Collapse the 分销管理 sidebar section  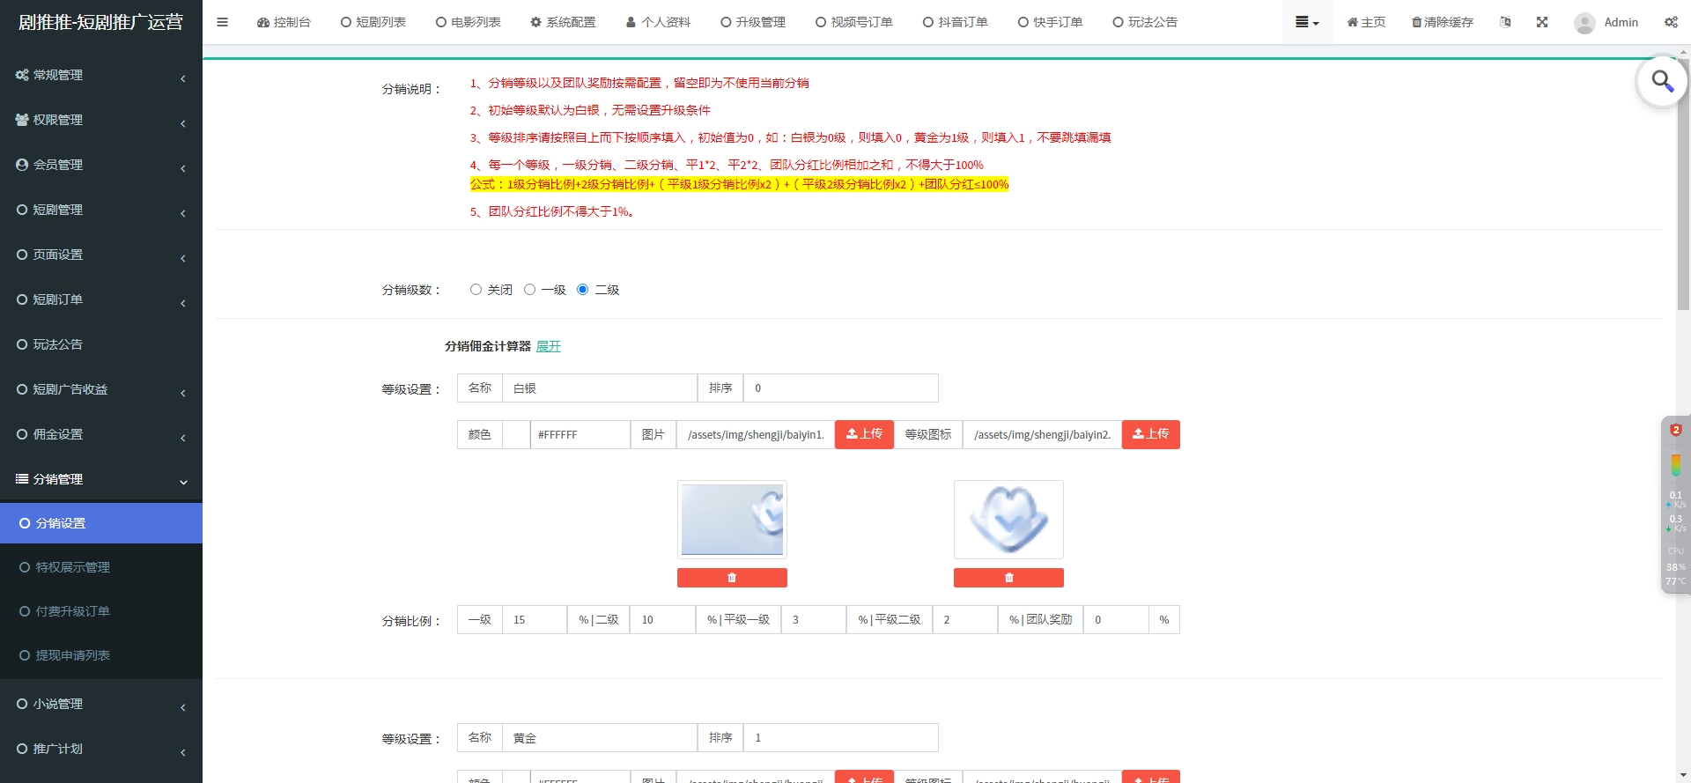(101, 479)
